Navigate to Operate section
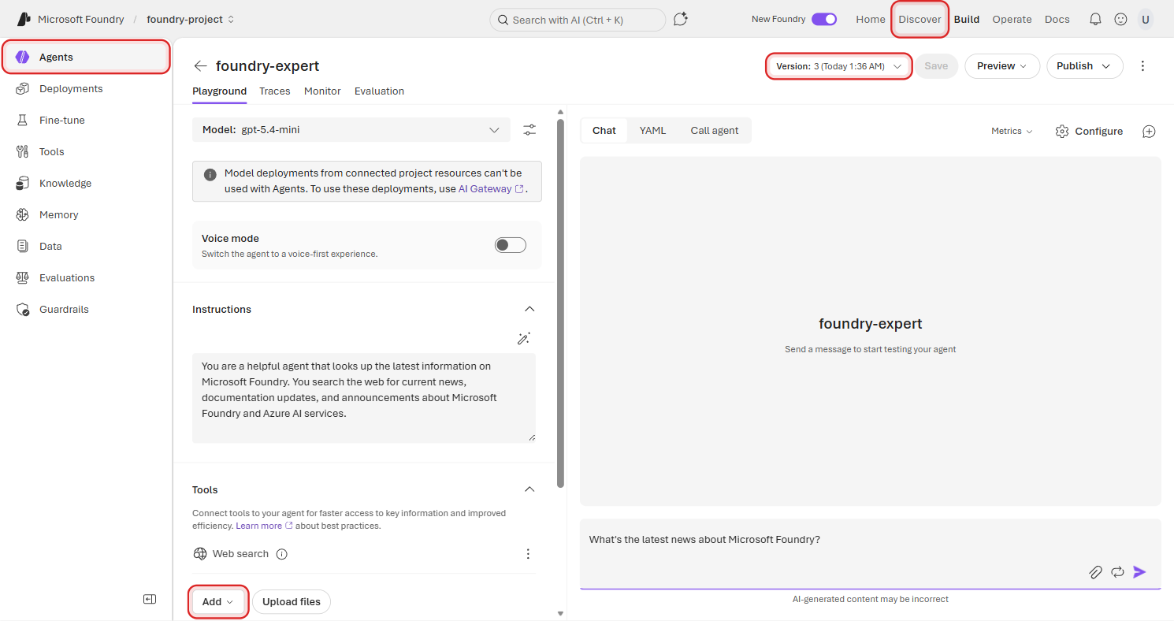 coord(1012,20)
